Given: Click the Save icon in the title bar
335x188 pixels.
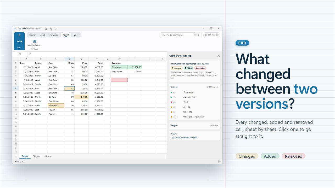Looking at the screenshot, I should point(46,29).
